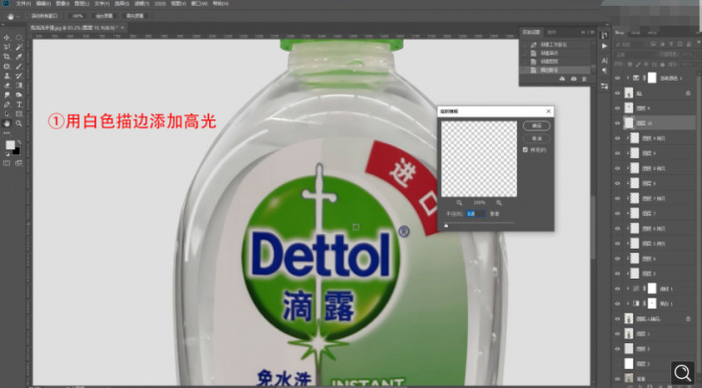Change screen mode icon in toolbox
The width and height of the screenshot is (702, 388).
point(19,163)
